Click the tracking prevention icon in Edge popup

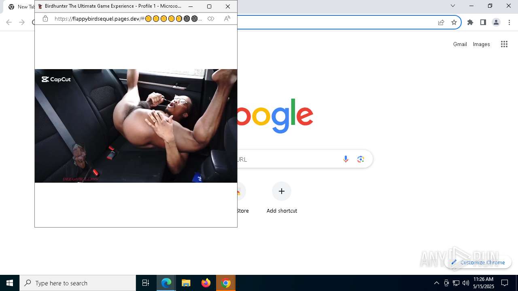(x=211, y=19)
